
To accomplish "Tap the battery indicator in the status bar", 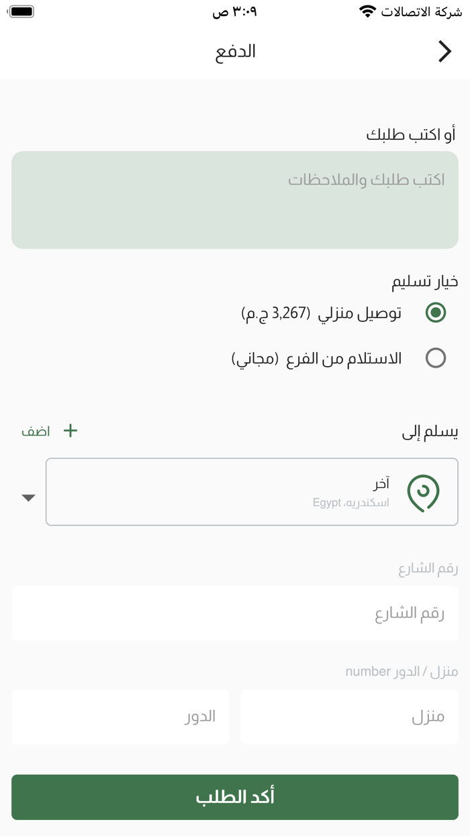I will pyautogui.click(x=22, y=12).
